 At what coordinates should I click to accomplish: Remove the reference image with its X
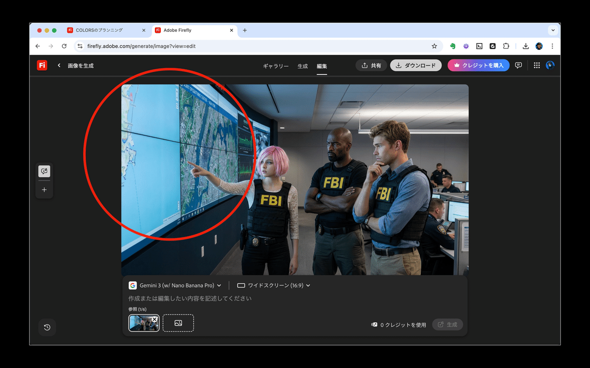pos(154,319)
